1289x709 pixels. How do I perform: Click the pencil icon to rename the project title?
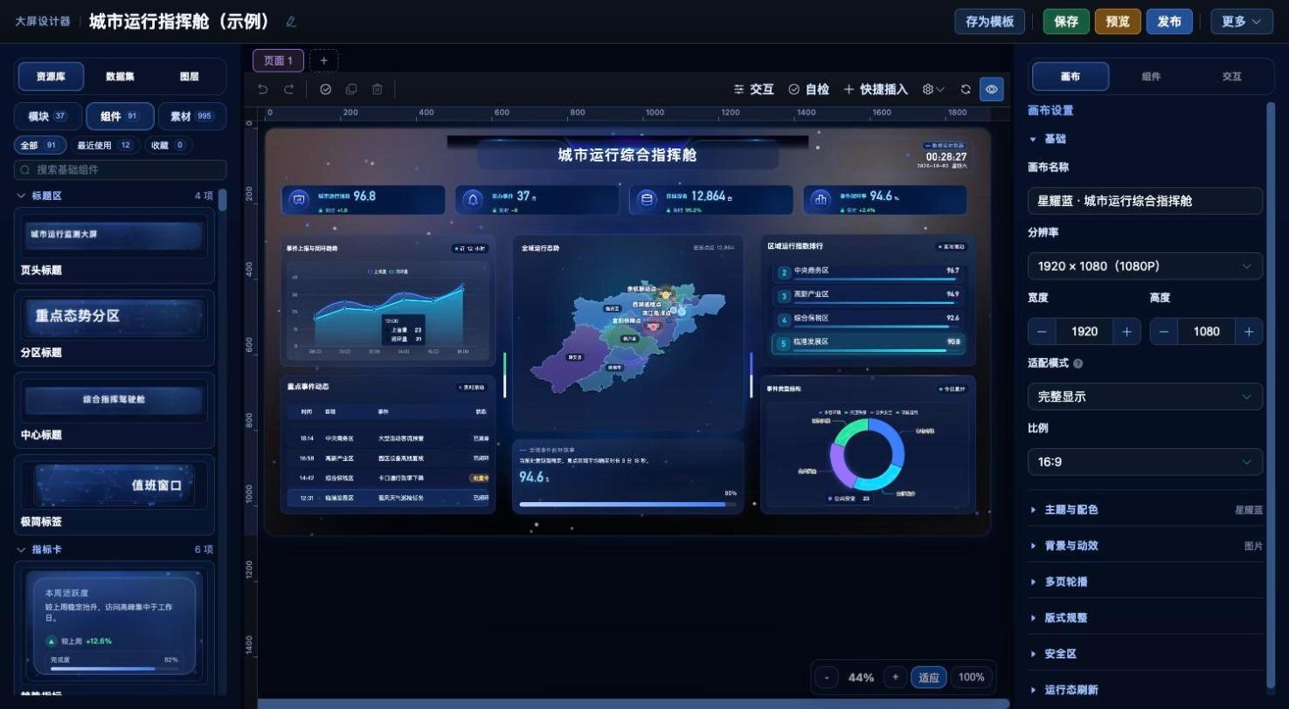(291, 22)
